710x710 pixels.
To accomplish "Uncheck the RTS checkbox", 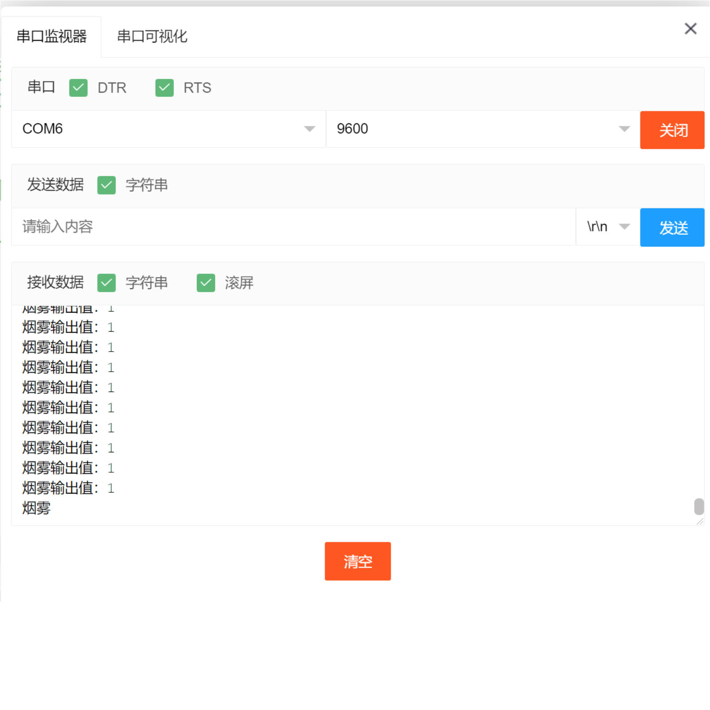I will pyautogui.click(x=165, y=88).
